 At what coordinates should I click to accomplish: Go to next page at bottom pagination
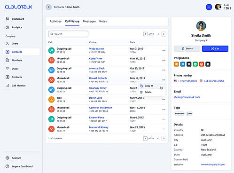[164, 138]
